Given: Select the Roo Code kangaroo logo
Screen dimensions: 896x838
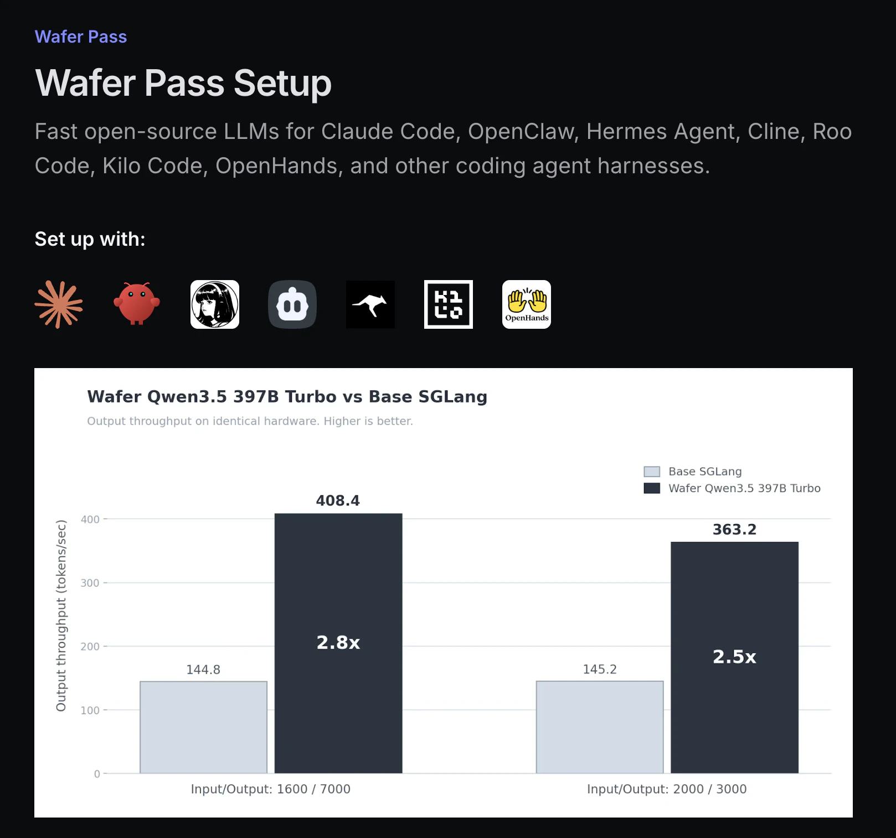Looking at the screenshot, I should (370, 305).
